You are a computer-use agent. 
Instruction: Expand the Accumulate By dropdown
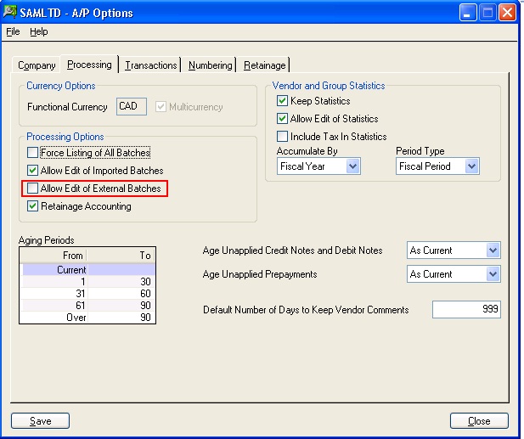pos(353,166)
